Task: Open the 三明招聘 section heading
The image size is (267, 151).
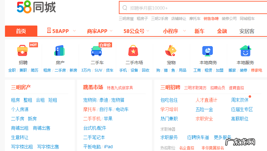Action: [170, 87]
